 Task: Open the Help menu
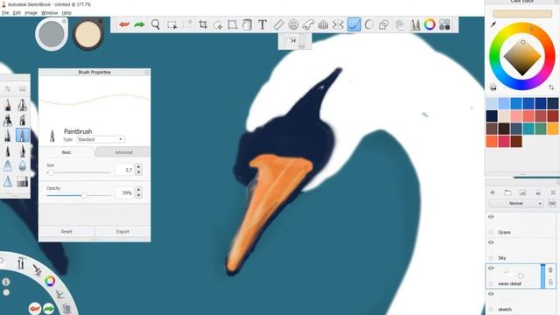click(x=66, y=13)
